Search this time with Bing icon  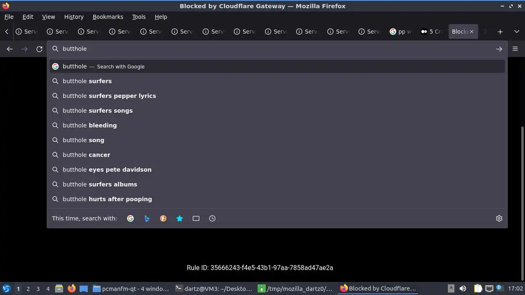point(147,218)
